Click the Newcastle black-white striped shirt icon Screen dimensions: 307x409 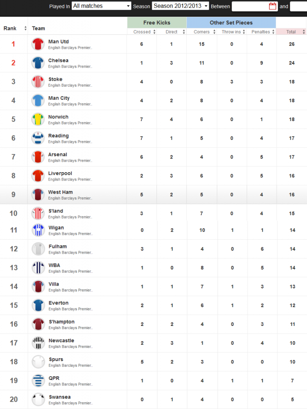pyautogui.click(x=38, y=343)
